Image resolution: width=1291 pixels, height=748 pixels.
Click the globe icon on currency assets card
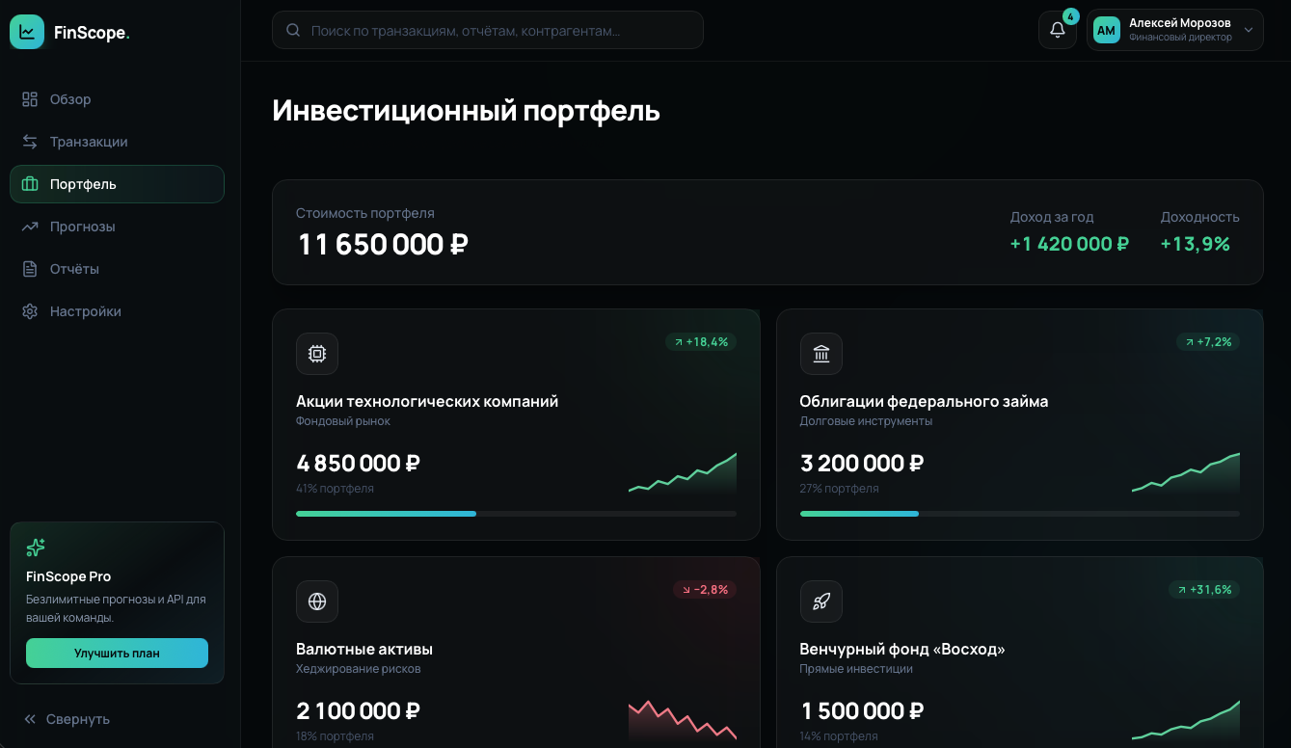click(317, 601)
